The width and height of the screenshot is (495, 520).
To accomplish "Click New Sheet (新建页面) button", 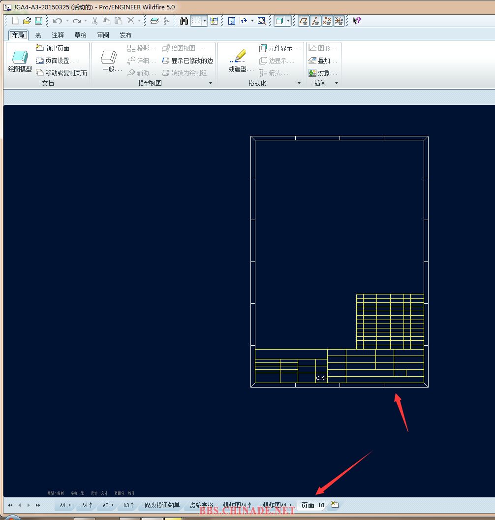I will (x=53, y=48).
